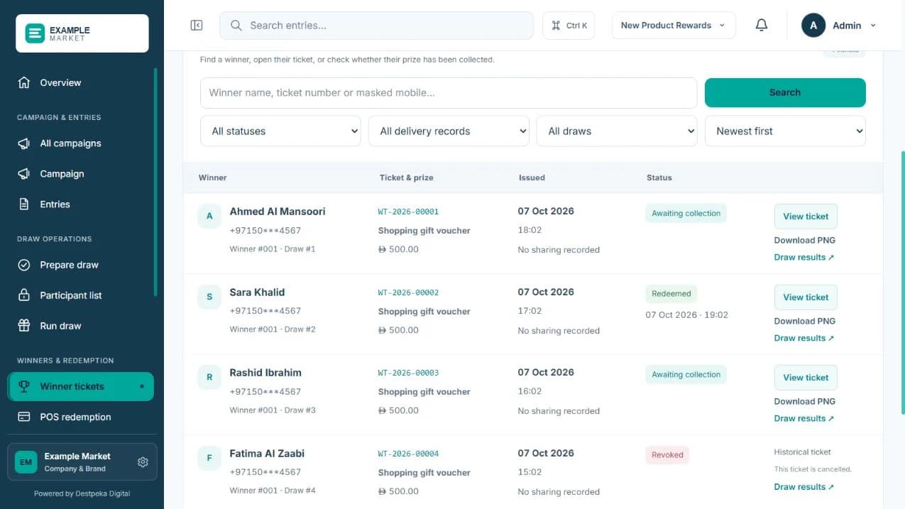Open Draw results for Ahmed Al Mansoori
Viewport: 905px width, 509px height.
click(804, 258)
